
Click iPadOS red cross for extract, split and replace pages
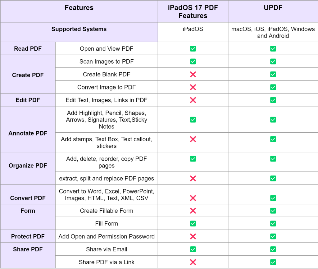pos(193,178)
